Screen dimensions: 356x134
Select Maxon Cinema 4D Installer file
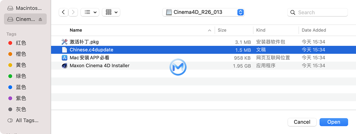(204, 66)
